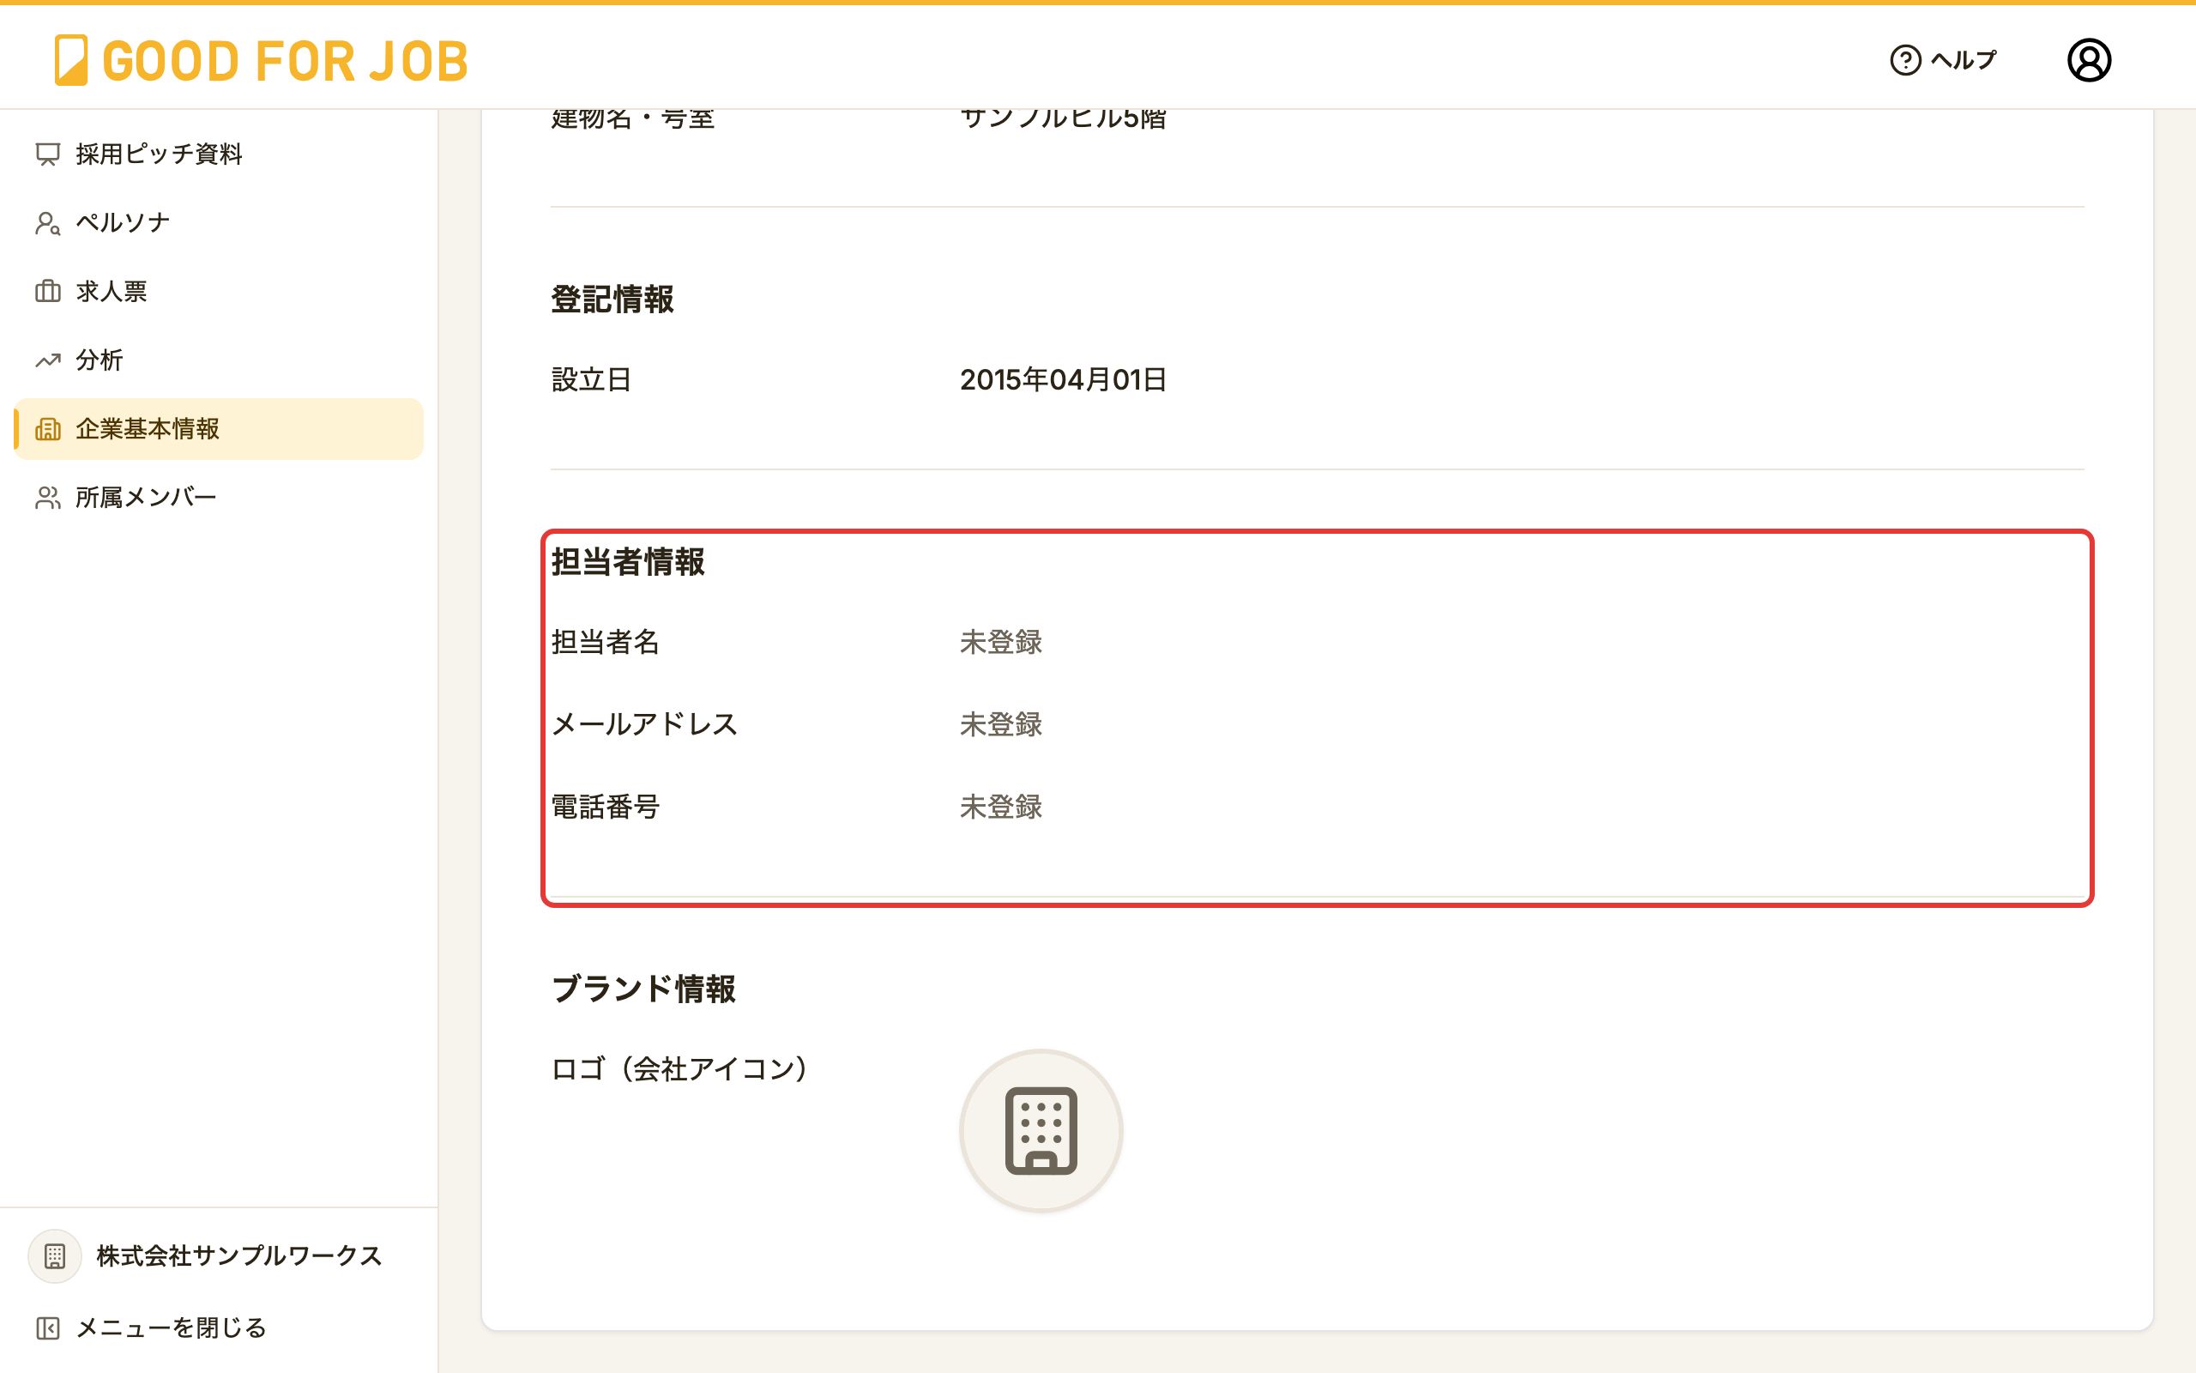2196x1373 pixels.
Task: Click 株式会社サンプルワークス company name
Action: pyautogui.click(x=239, y=1255)
